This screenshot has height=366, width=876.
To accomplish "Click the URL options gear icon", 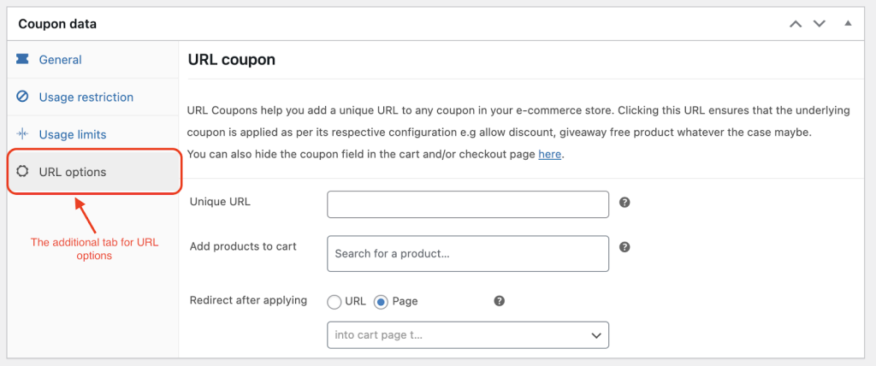I will tap(22, 172).
